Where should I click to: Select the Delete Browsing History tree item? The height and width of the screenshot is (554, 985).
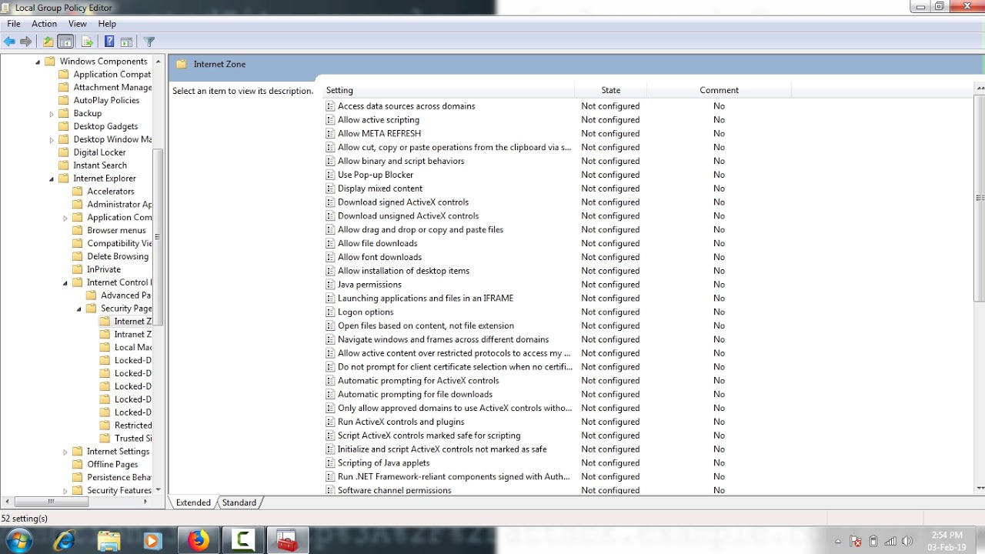click(118, 256)
